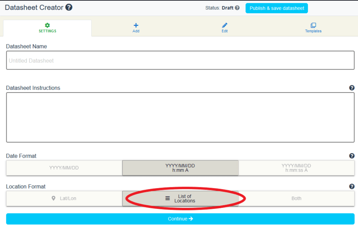Choose List of Locations format
This screenshot has width=358, height=232.
180,198
